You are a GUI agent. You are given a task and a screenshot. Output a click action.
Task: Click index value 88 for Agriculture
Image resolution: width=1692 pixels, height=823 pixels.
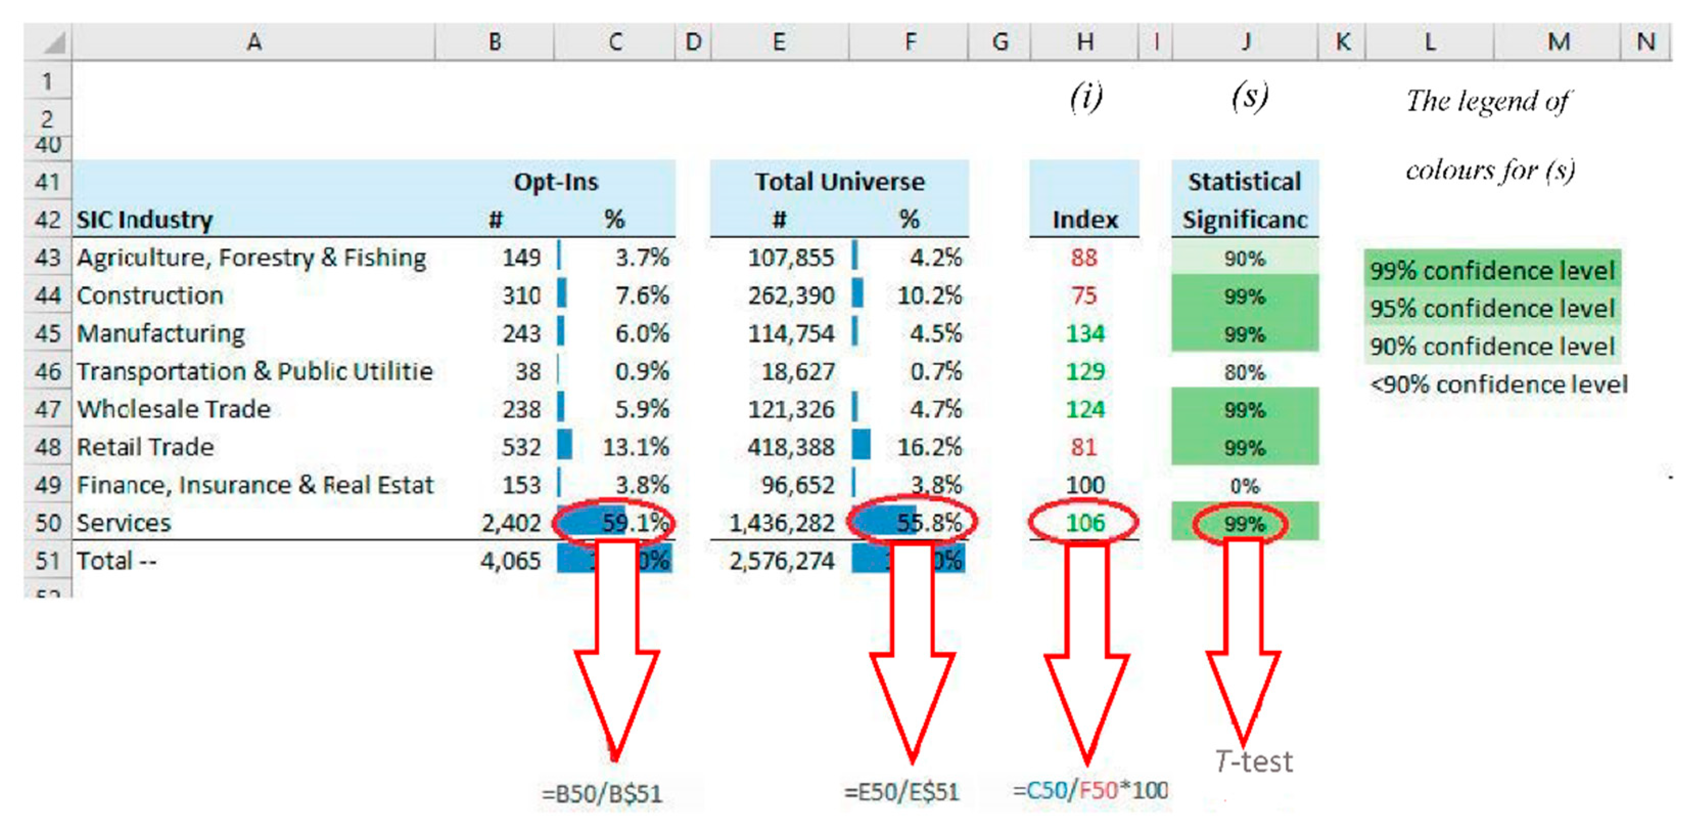tap(1084, 258)
